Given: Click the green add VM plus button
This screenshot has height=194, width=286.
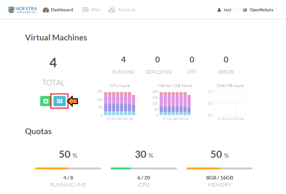Looking at the screenshot, I should tap(46, 101).
